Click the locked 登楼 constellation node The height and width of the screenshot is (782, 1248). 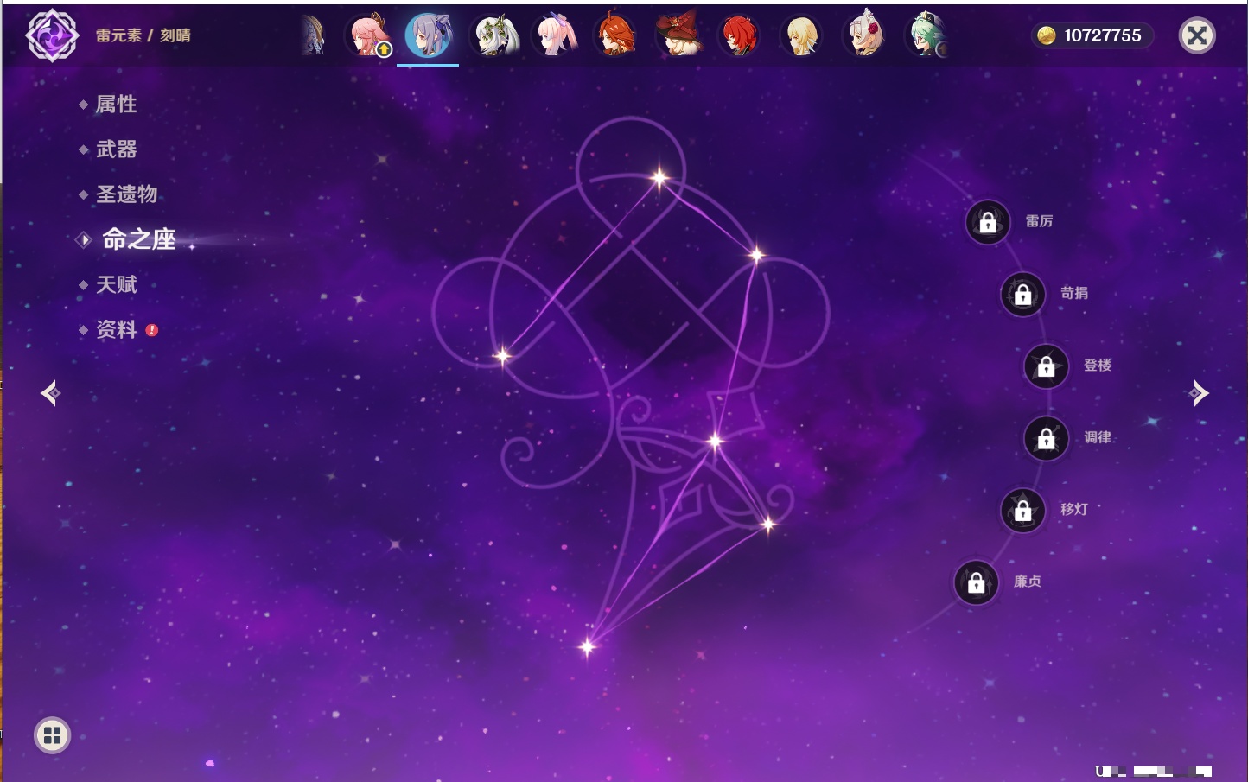click(x=1047, y=366)
